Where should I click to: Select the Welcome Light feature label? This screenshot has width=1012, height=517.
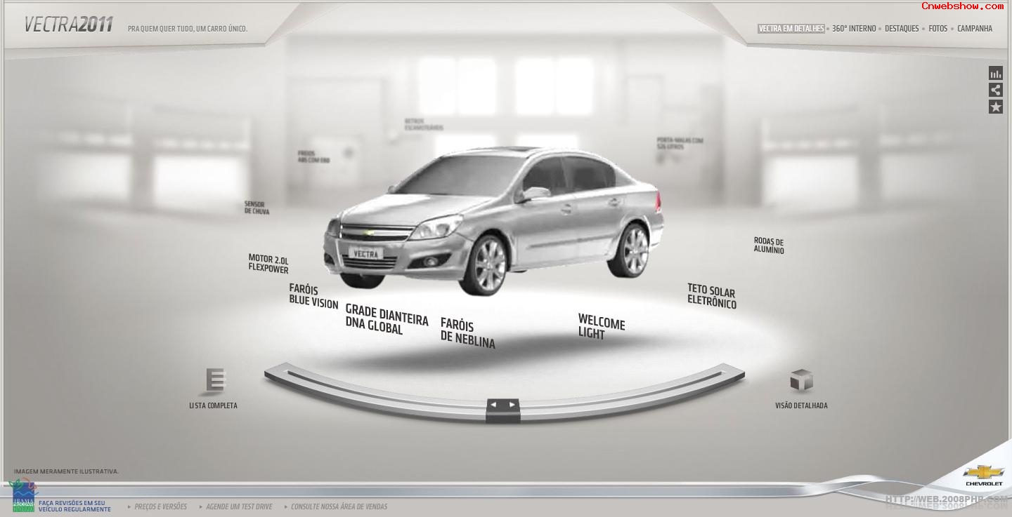click(601, 327)
